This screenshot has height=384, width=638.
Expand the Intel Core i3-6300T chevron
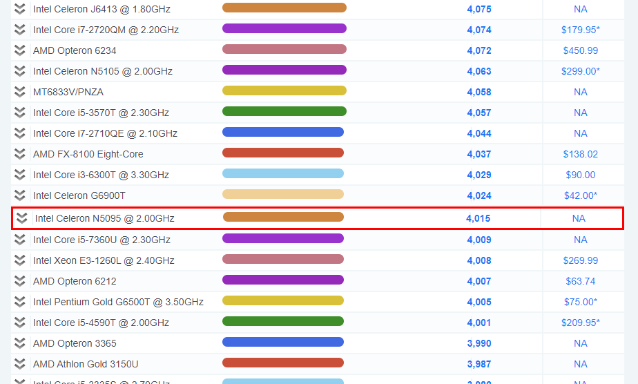pos(19,175)
